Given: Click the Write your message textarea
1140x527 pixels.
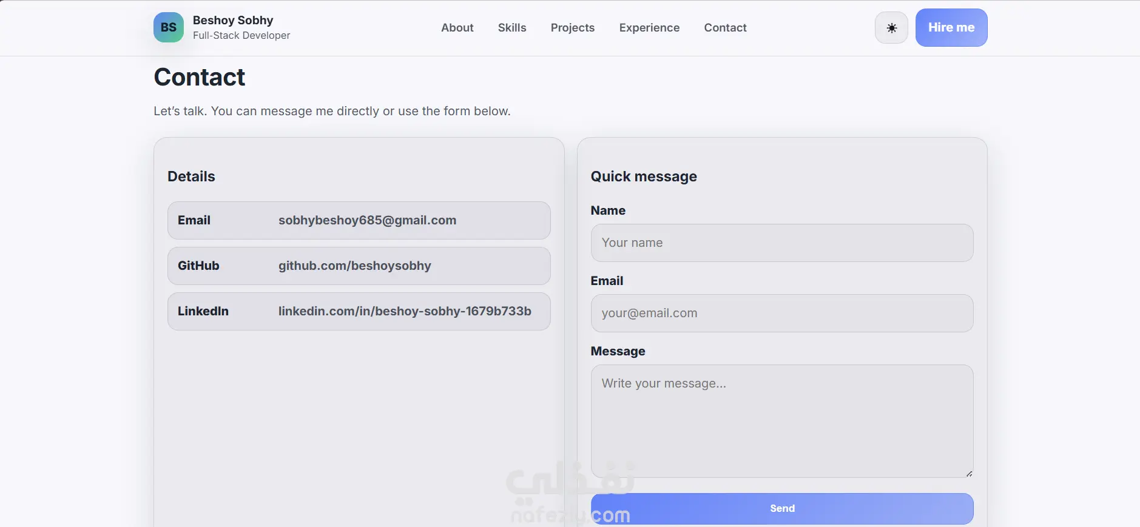Looking at the screenshot, I should pos(782,421).
